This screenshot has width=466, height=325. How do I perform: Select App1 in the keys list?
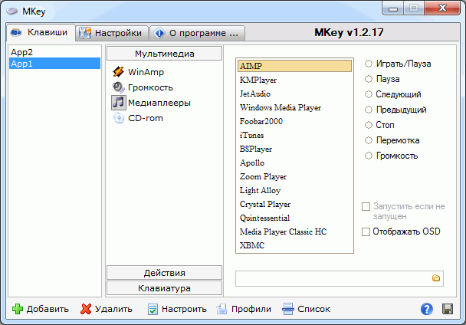coord(54,64)
